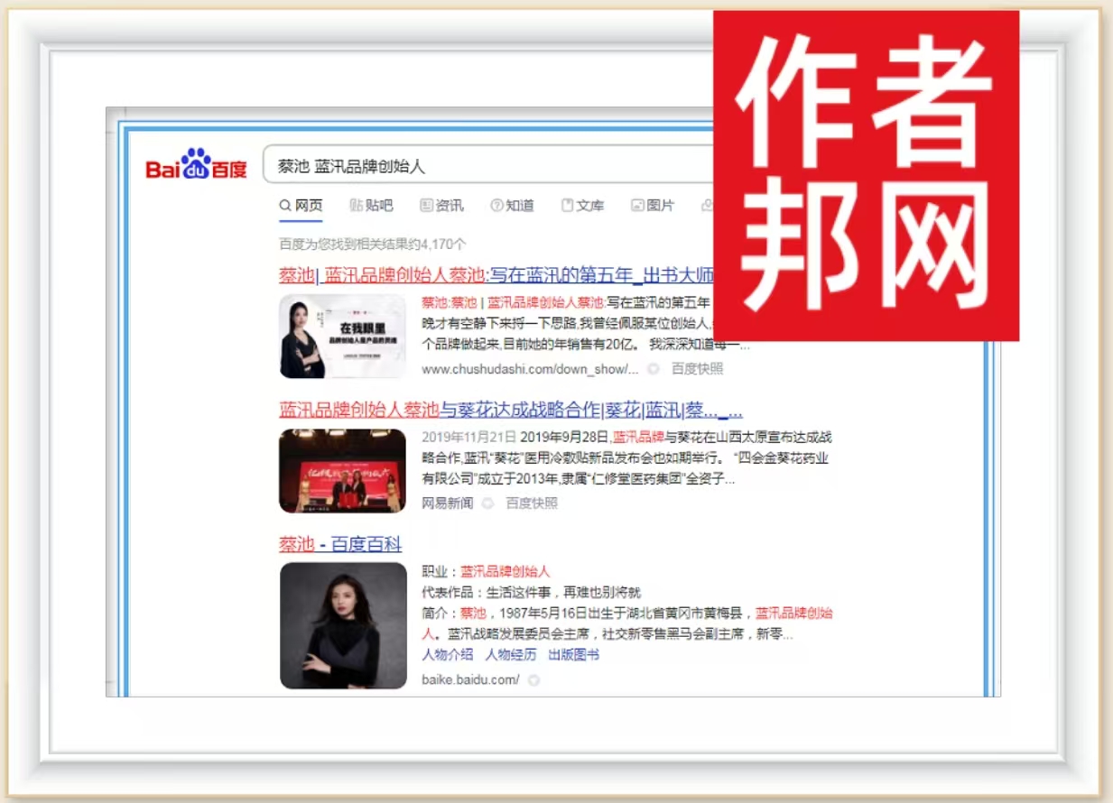Expand the arrow beside baike.baidu.com URL

(533, 680)
